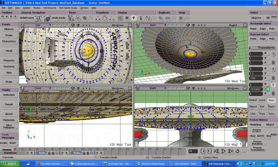Toggle the rotate 'r' mode button
Viewport: 278px width, 167px height.
[273, 69]
